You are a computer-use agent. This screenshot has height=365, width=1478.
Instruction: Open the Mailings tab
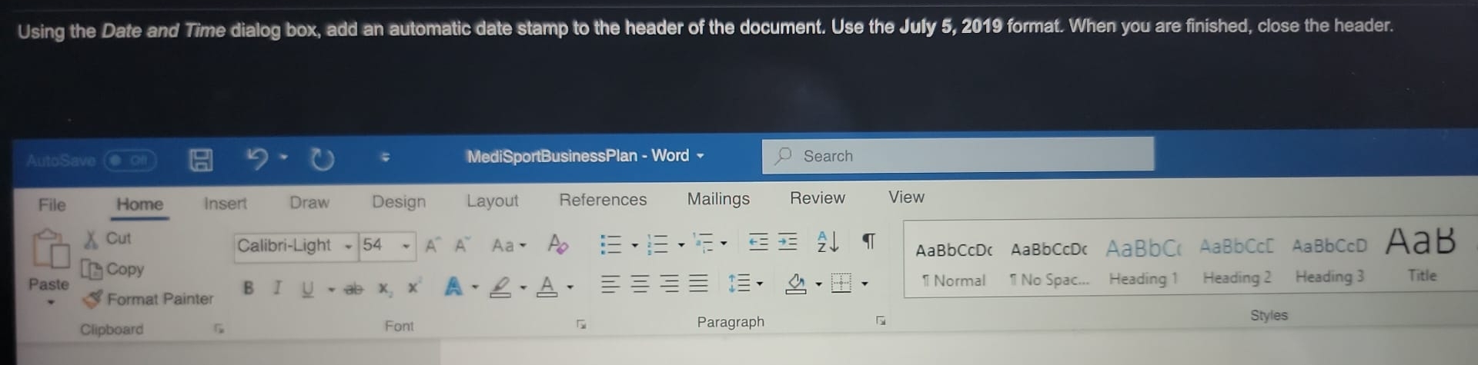coord(717,199)
